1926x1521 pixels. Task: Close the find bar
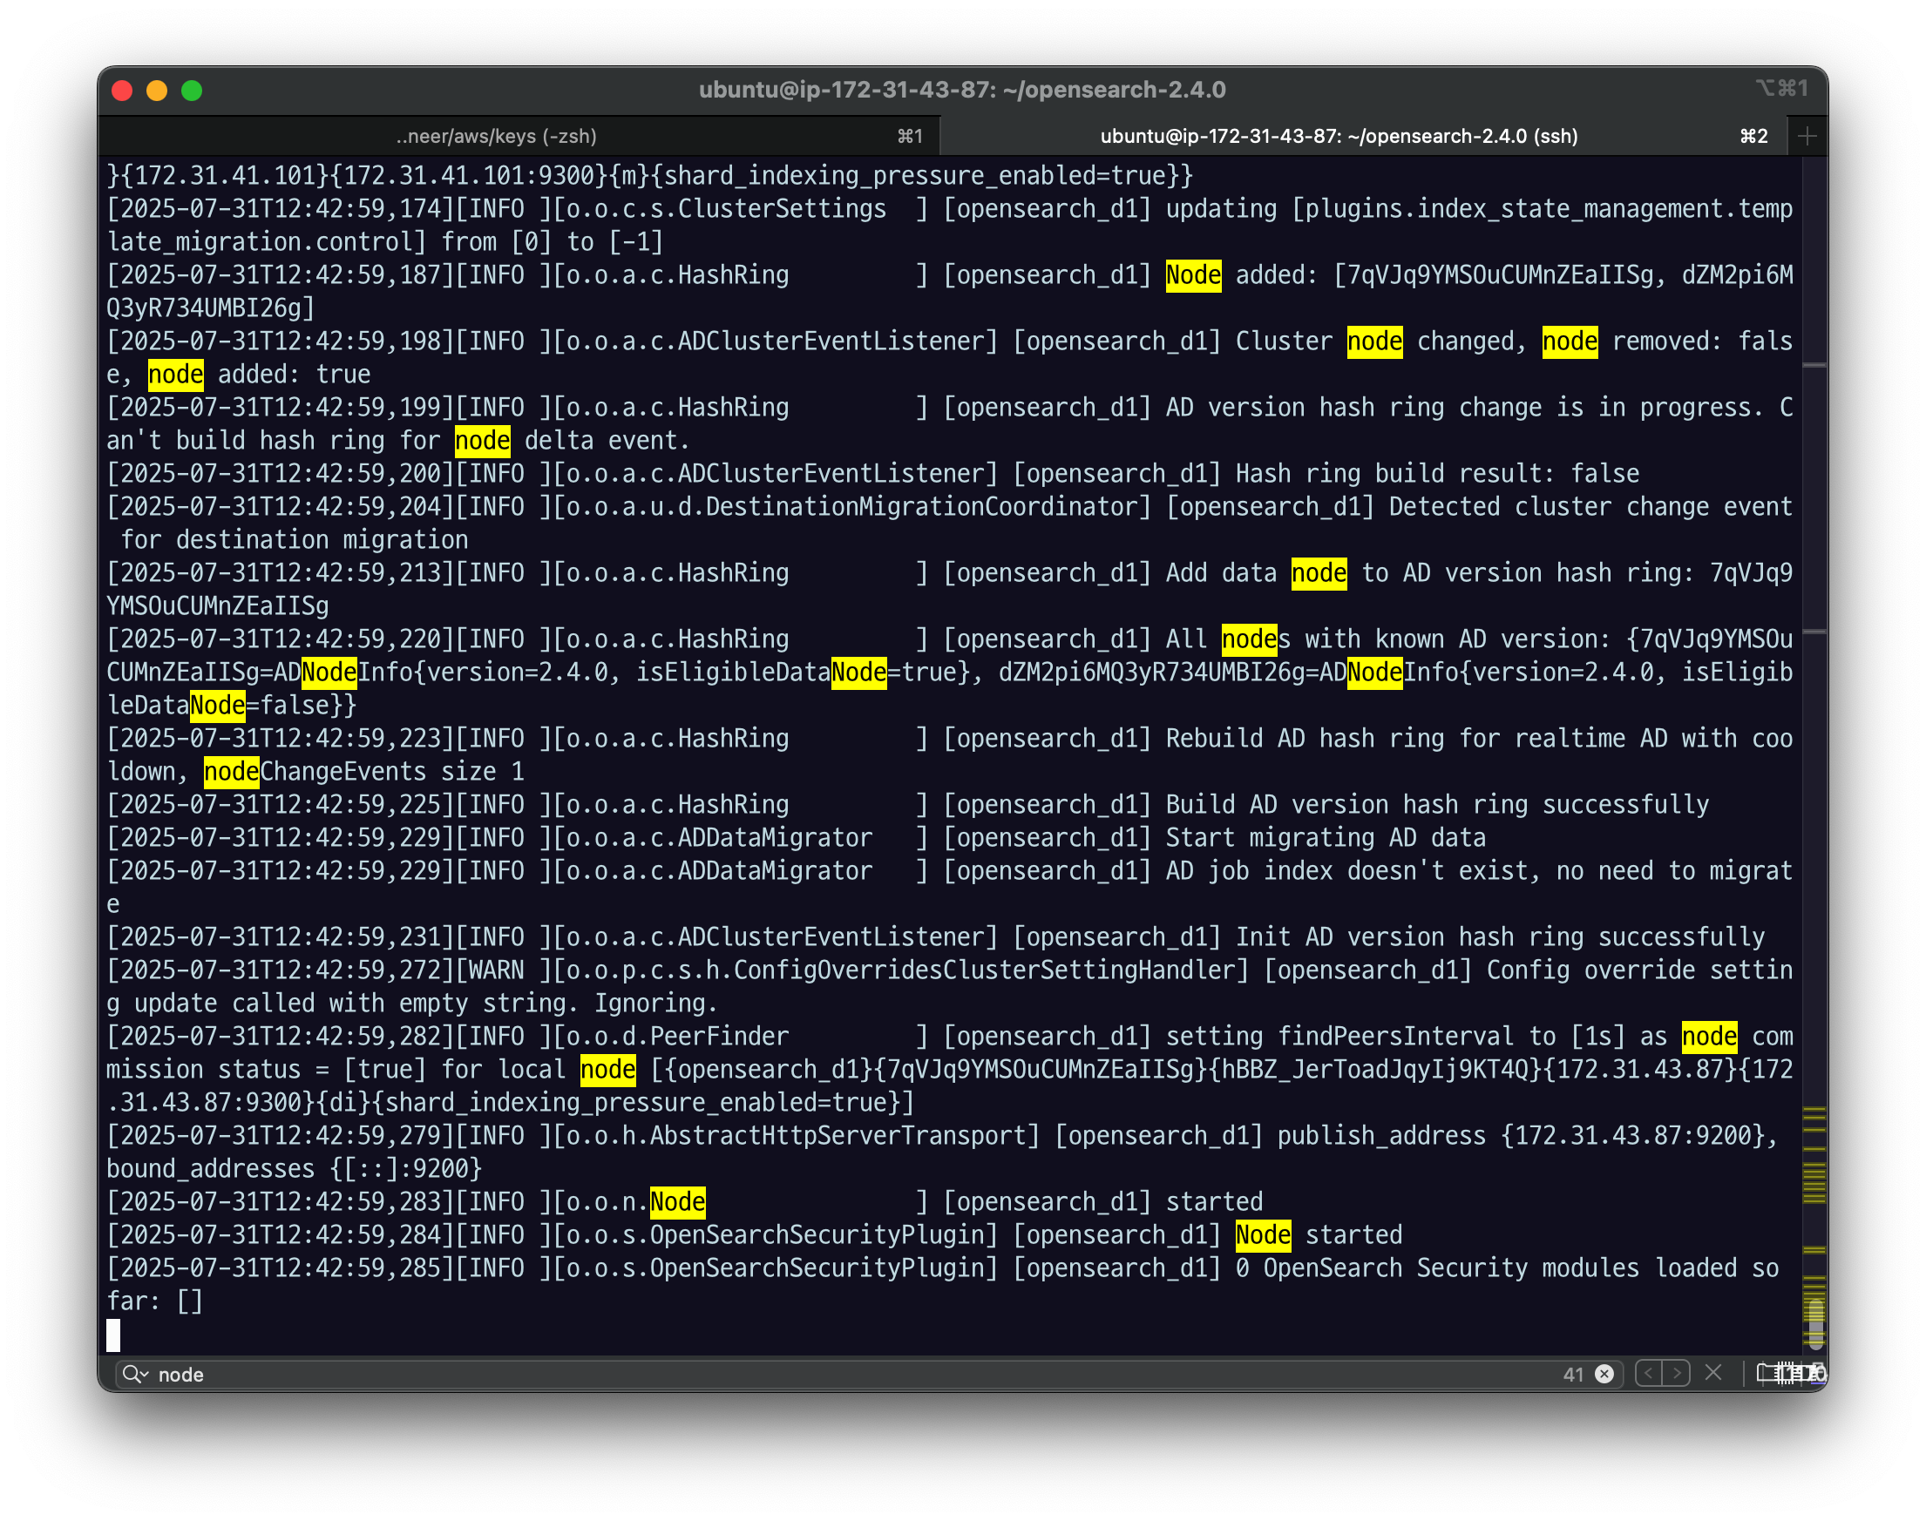pos(1713,1372)
